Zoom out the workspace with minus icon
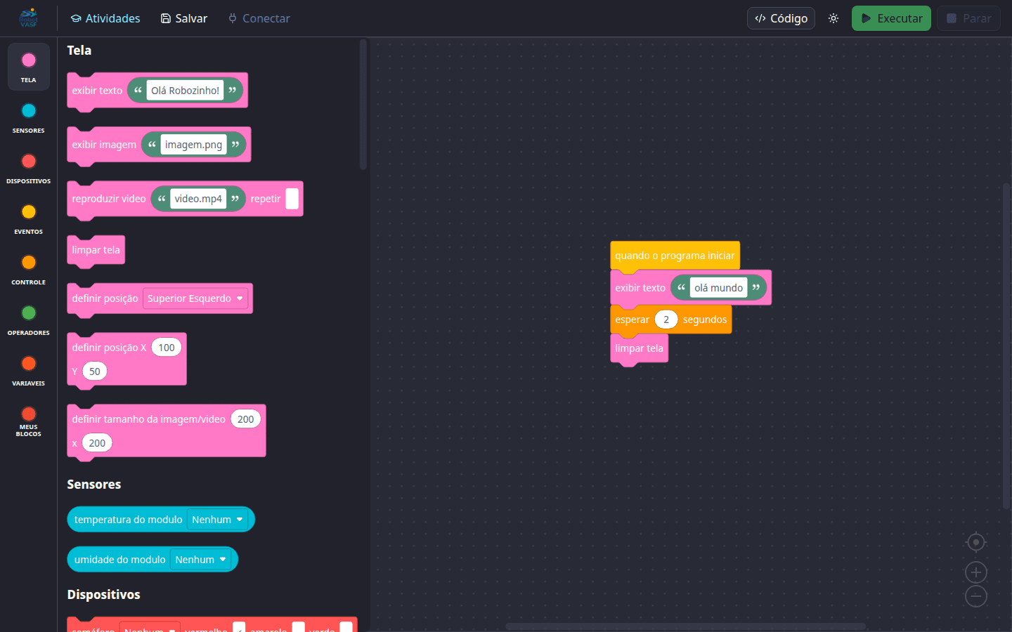Image resolution: width=1012 pixels, height=632 pixels. [976, 596]
